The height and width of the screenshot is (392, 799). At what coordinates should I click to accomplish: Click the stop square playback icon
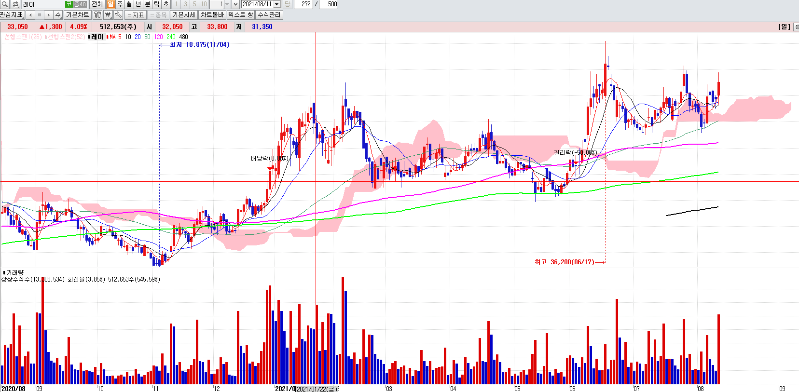(40, 14)
